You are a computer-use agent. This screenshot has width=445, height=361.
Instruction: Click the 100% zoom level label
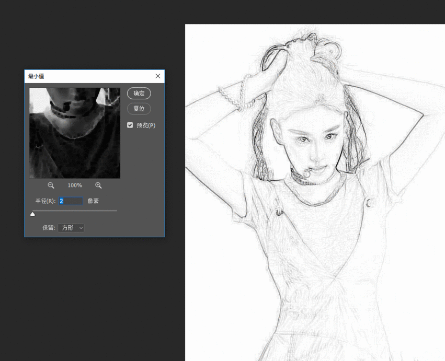coord(75,185)
